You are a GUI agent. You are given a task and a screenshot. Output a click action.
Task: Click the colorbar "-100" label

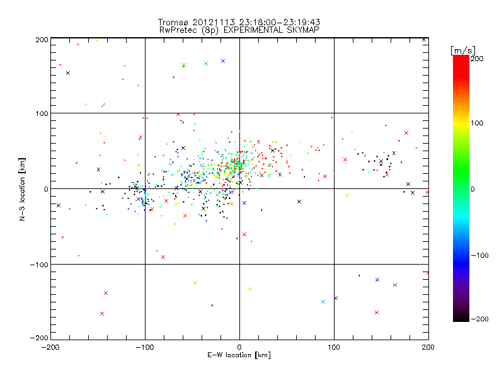coord(479,255)
